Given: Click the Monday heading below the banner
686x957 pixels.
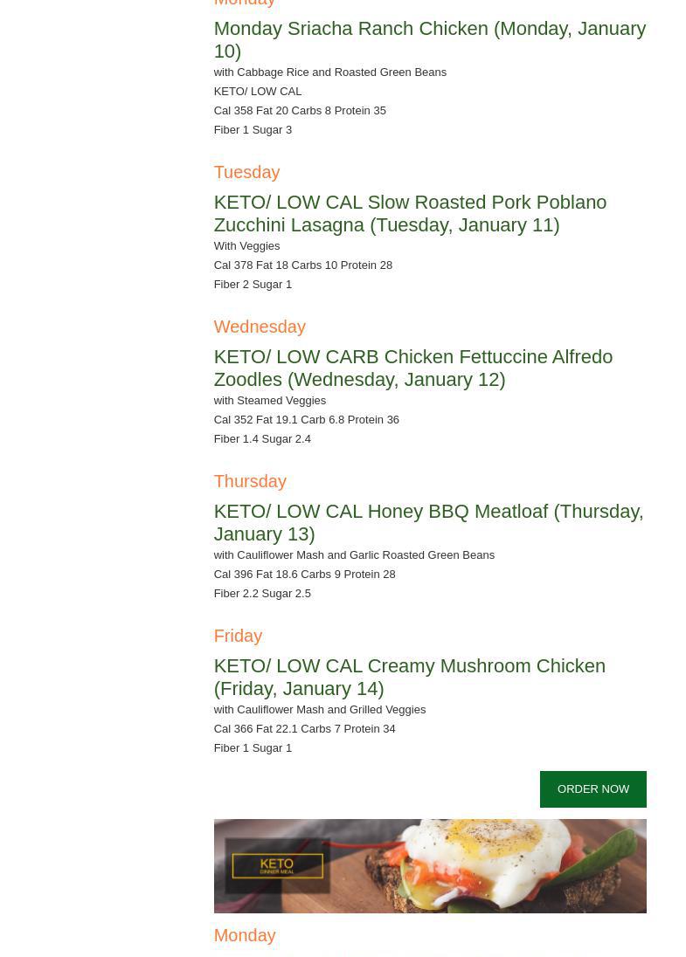Looking at the screenshot, I should (245, 935).
